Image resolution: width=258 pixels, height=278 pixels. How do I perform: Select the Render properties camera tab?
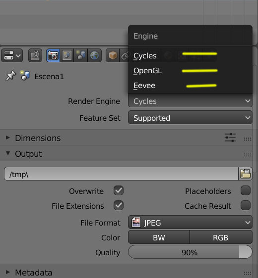point(53,55)
